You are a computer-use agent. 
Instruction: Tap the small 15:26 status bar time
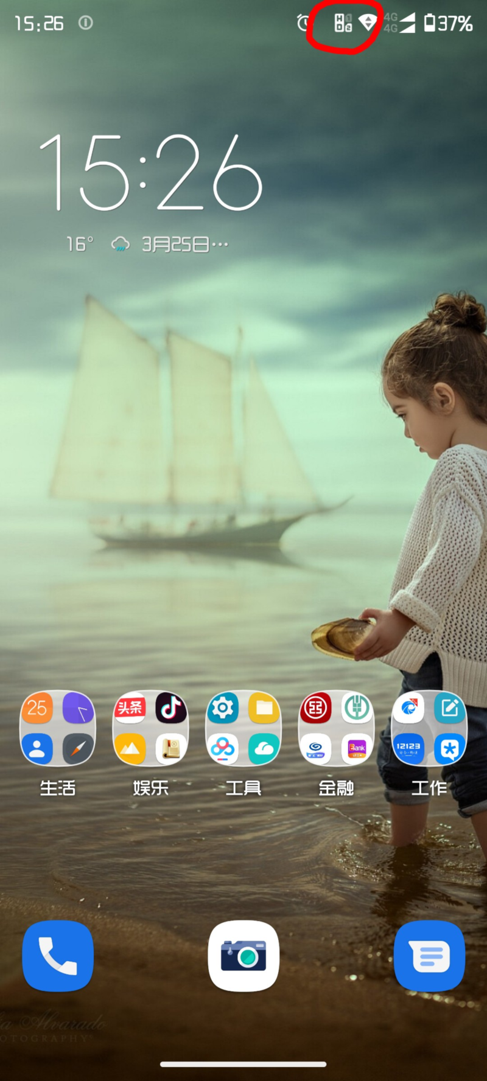tap(39, 24)
